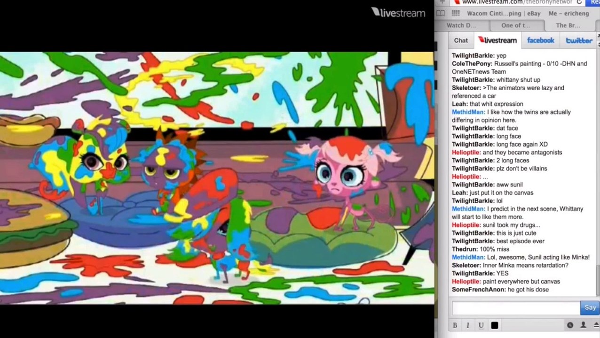Screen dimensions: 600x338
Task: Click the clock timestamp icon in chat toolbar
Action: tap(570, 325)
